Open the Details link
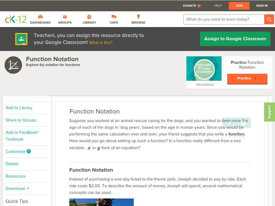Image resolution: width=275 pixels, height=206 pixels. click(x=12, y=164)
